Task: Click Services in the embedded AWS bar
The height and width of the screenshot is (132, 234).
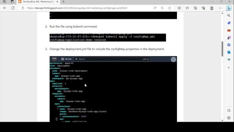Action: (x=67, y=59)
